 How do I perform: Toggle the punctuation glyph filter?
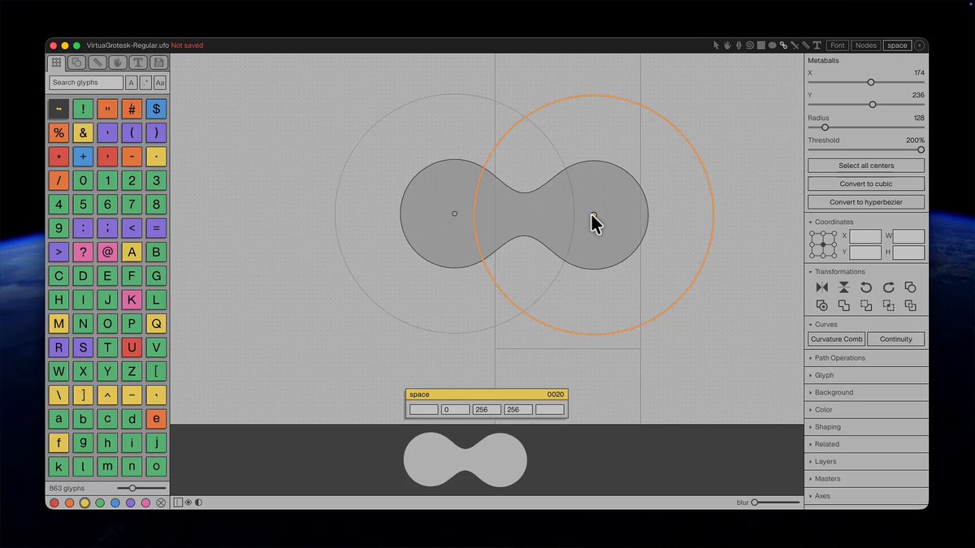click(x=145, y=83)
